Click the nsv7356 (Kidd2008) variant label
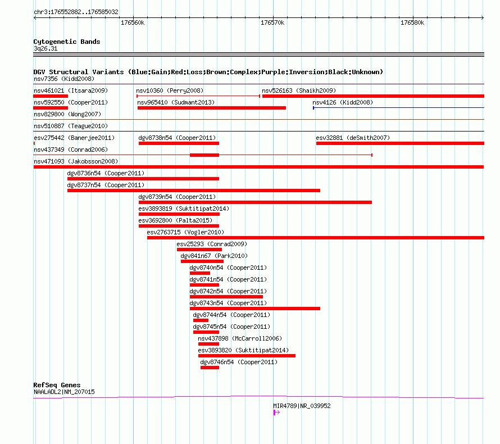500x444 pixels. 64,79
